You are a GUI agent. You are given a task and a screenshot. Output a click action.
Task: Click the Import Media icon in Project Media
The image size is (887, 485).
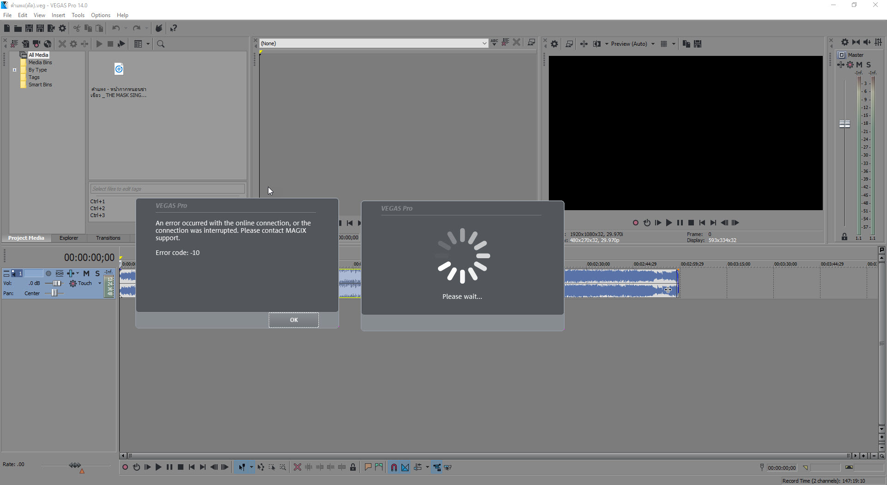pos(25,44)
